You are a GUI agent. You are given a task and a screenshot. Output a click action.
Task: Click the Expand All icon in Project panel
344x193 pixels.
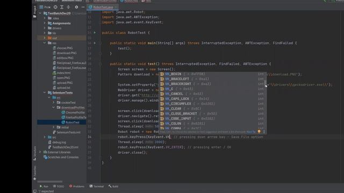click(62, 7)
